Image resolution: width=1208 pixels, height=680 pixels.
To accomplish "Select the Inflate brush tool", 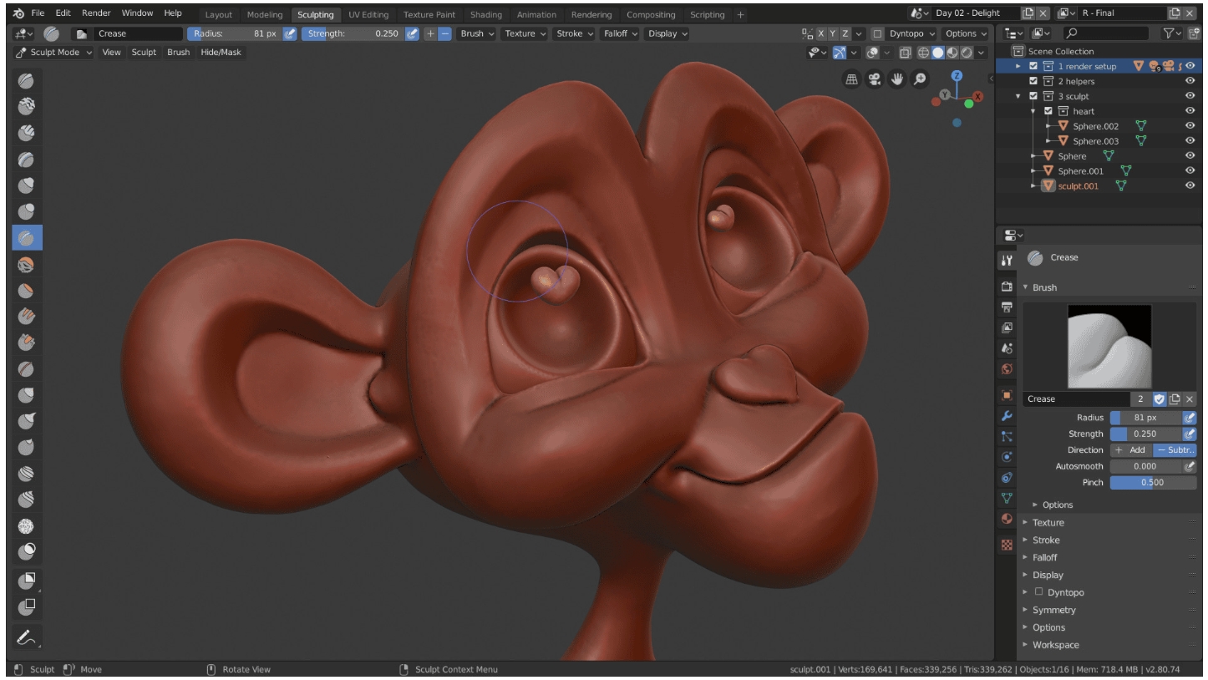I will 26,185.
